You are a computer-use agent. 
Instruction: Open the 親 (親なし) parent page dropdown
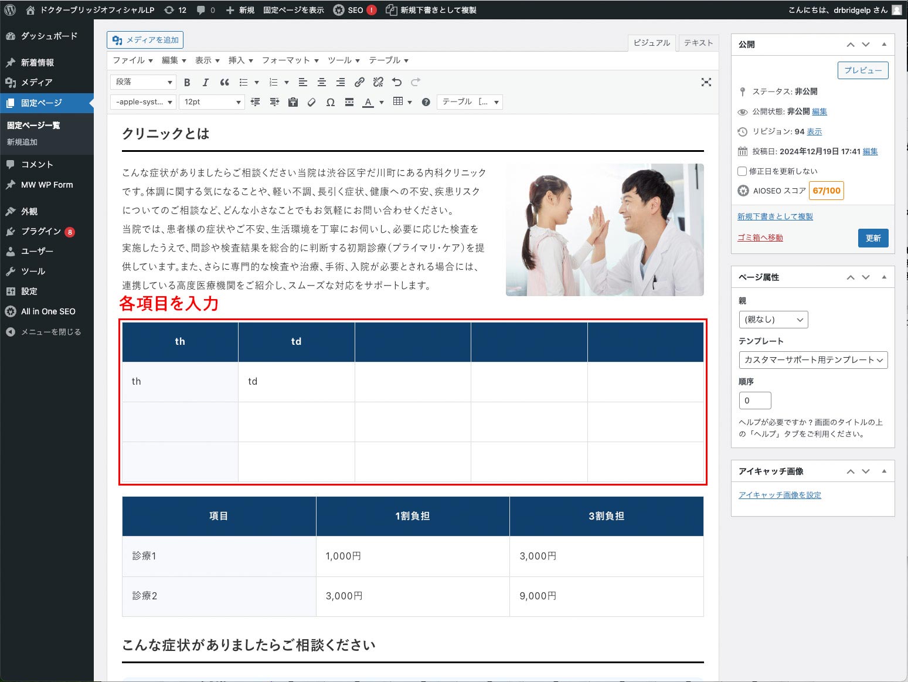tap(774, 320)
